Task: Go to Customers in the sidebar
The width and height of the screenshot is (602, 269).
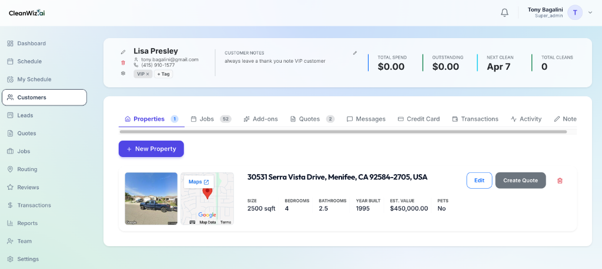Action: (44, 97)
